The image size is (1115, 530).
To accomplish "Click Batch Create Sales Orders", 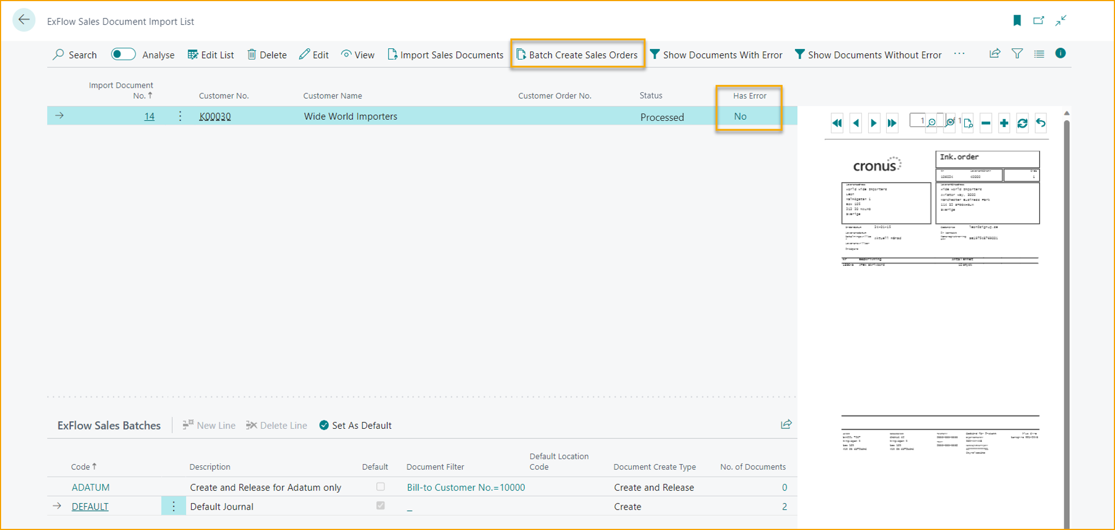I will 577,55.
